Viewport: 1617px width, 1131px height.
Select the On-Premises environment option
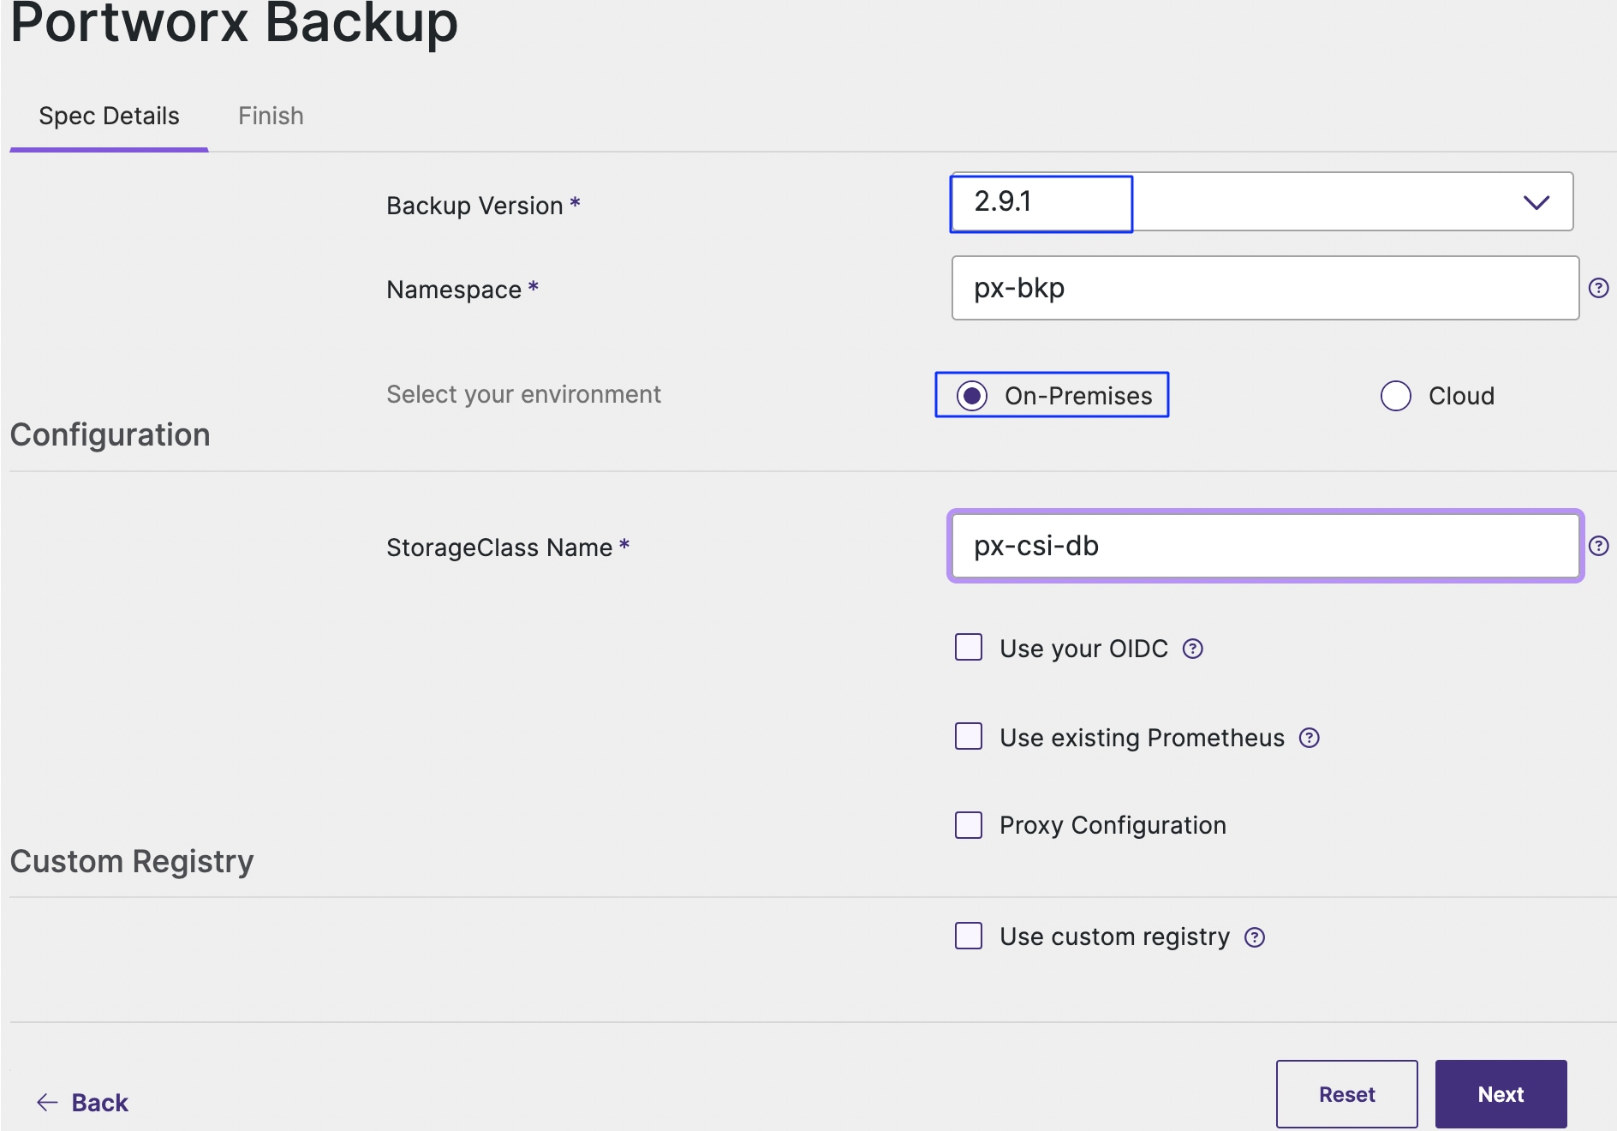click(972, 396)
